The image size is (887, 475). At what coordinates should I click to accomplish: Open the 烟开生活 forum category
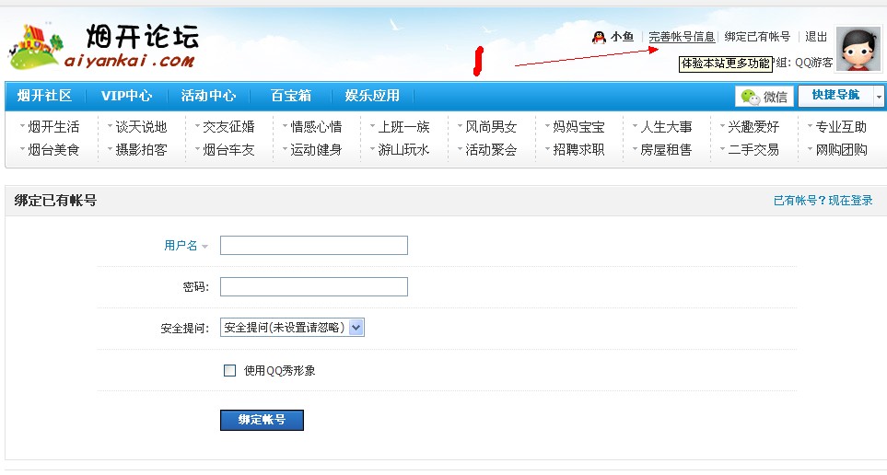coord(53,127)
